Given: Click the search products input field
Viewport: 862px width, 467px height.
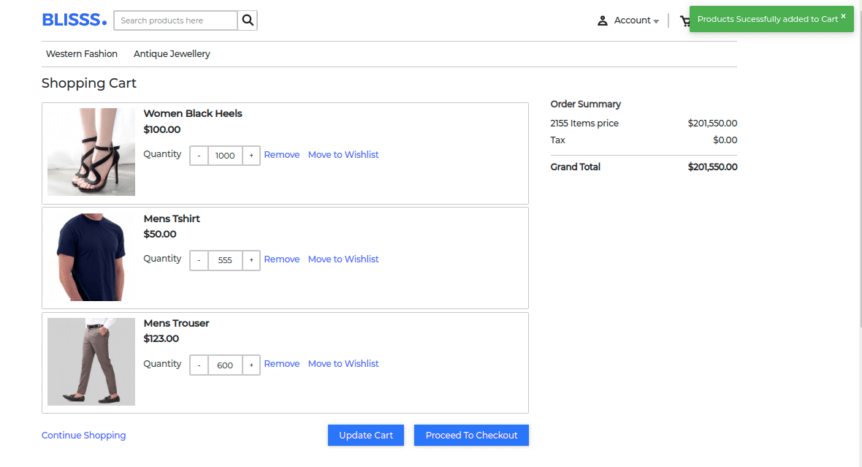Looking at the screenshot, I should click(175, 20).
